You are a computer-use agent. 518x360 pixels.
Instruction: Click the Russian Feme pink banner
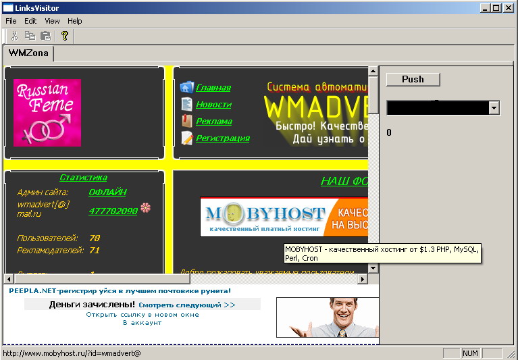[x=47, y=113]
